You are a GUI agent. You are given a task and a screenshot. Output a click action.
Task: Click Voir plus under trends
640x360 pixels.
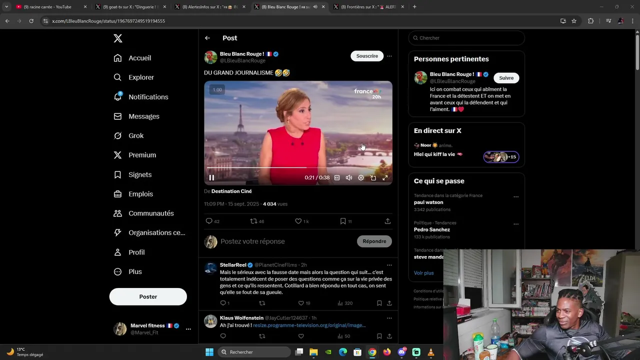tap(423, 273)
